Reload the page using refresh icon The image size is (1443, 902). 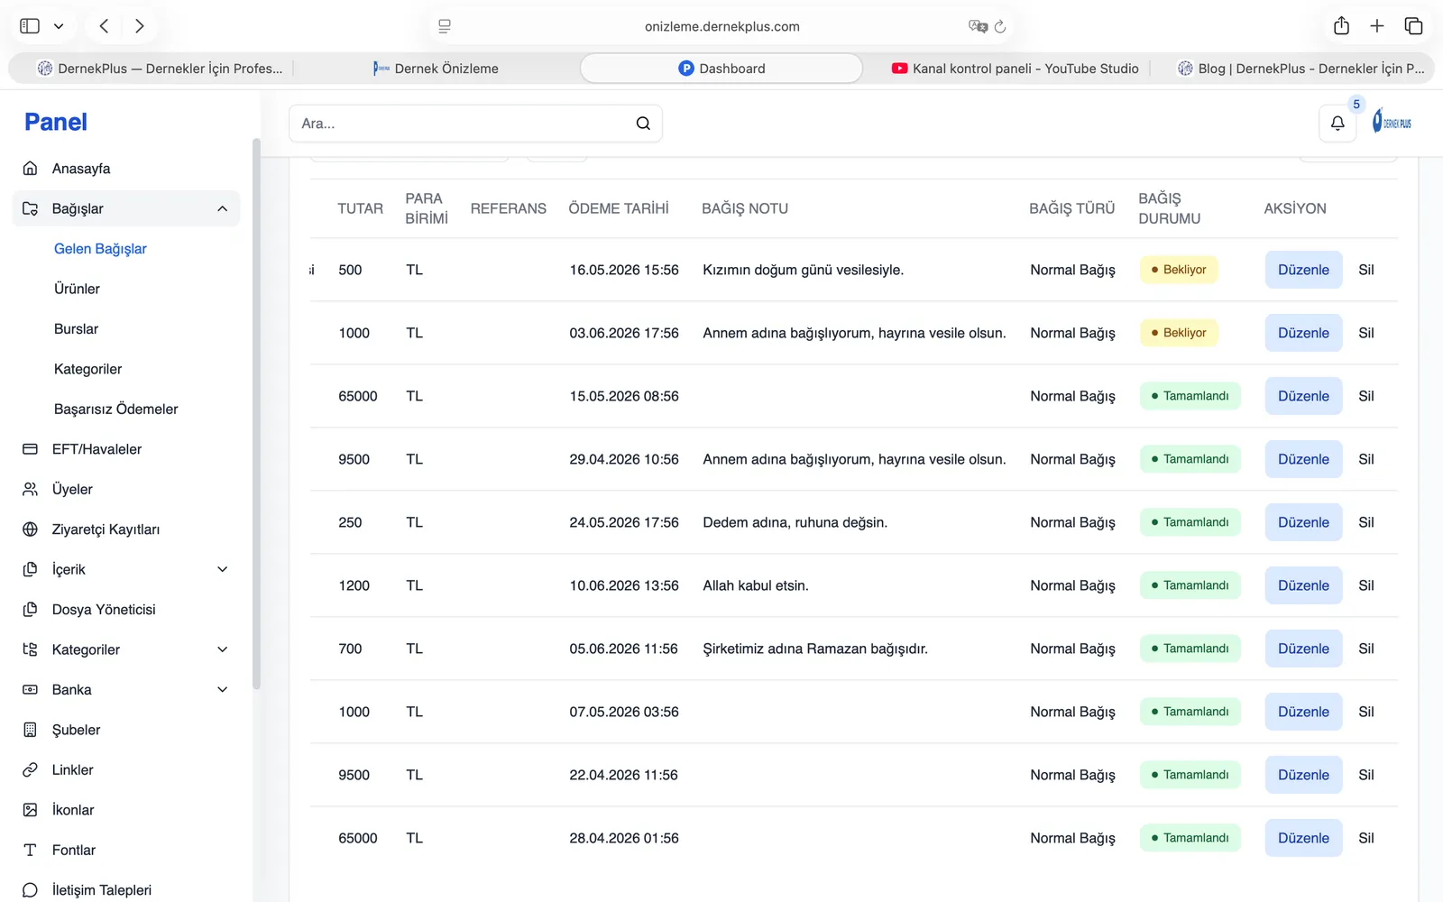1000,26
